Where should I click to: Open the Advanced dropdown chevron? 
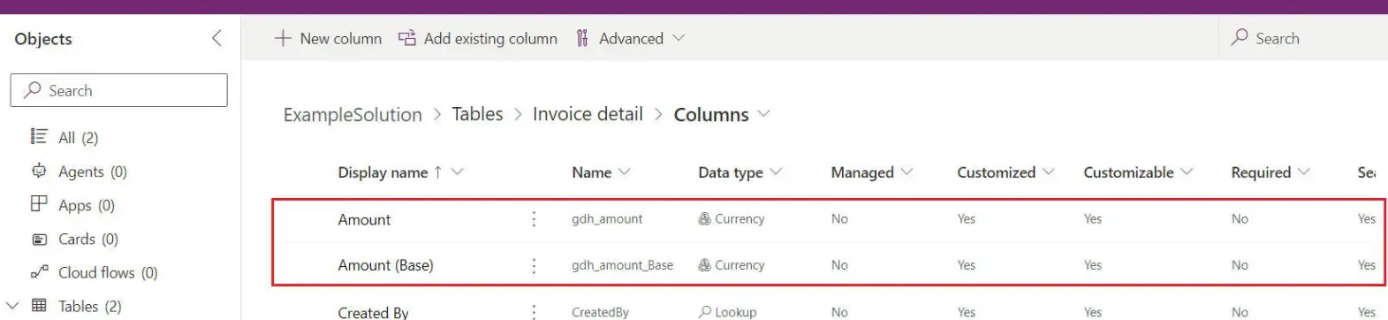pos(678,38)
